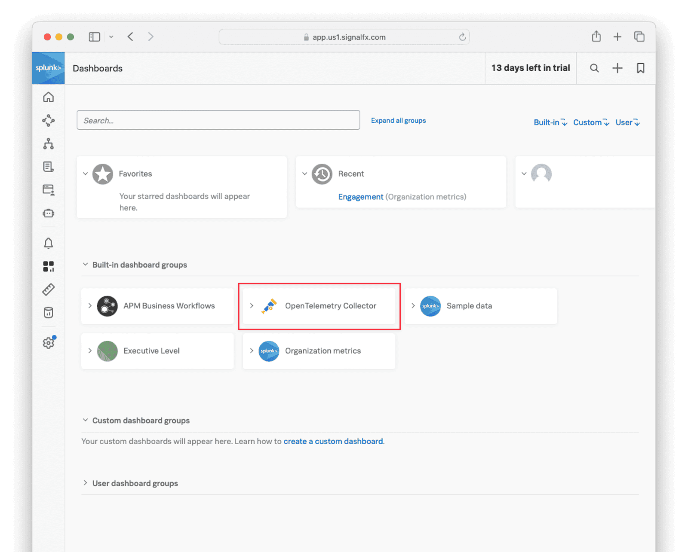Expand OpenTelemetry Collector group

point(252,305)
